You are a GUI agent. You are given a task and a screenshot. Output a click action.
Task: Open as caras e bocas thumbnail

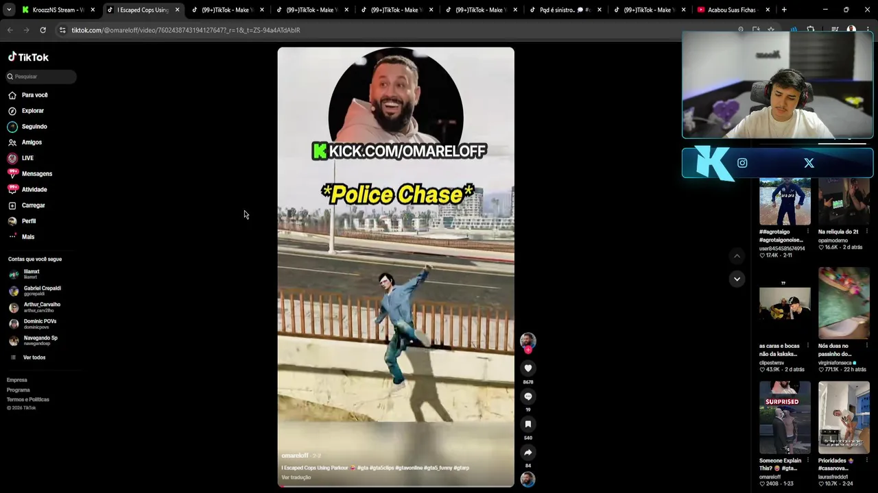(x=785, y=303)
